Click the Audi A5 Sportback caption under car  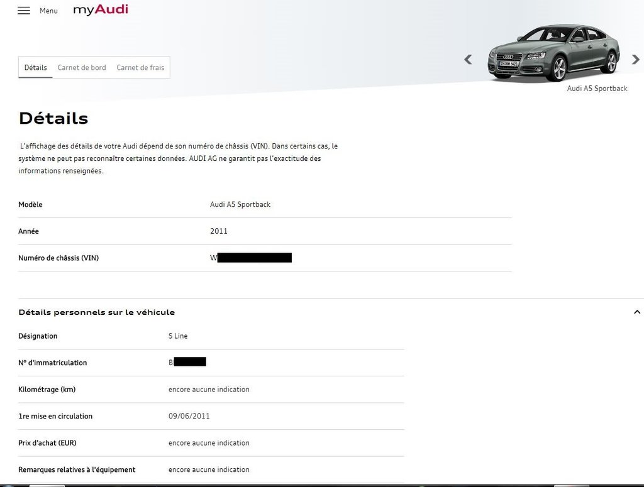[597, 89]
